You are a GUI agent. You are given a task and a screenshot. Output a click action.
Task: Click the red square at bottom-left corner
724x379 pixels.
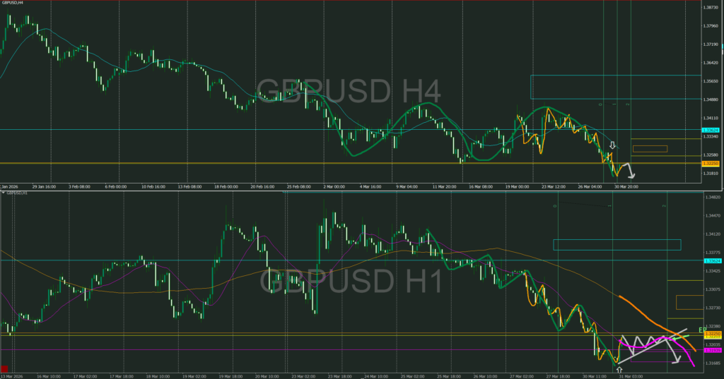click(x=5, y=368)
